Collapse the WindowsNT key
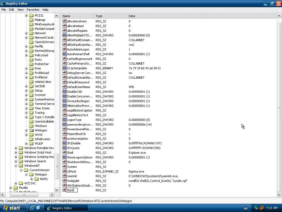 [16, 166]
